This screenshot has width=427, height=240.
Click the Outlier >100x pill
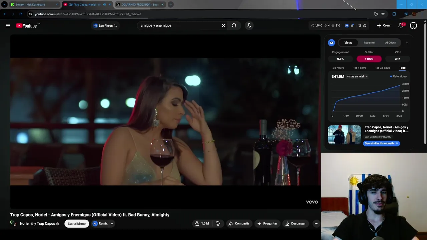click(x=369, y=59)
